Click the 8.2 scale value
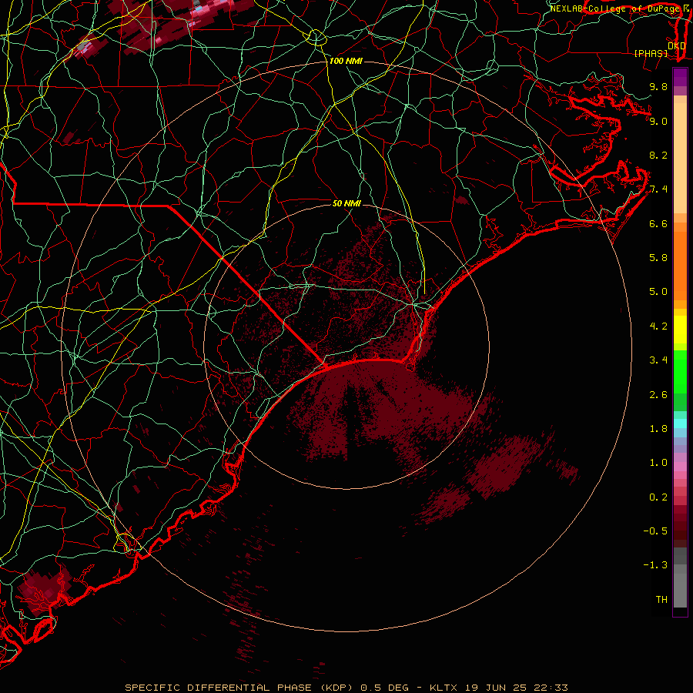Image resolution: width=693 pixels, height=693 pixels. pos(658,155)
